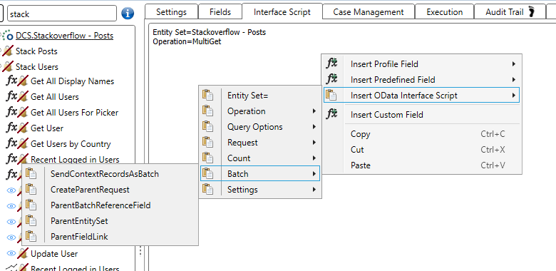This screenshot has height=271, width=556.
Task: Expand the Settings submenu arrow
Action: pyautogui.click(x=314, y=190)
